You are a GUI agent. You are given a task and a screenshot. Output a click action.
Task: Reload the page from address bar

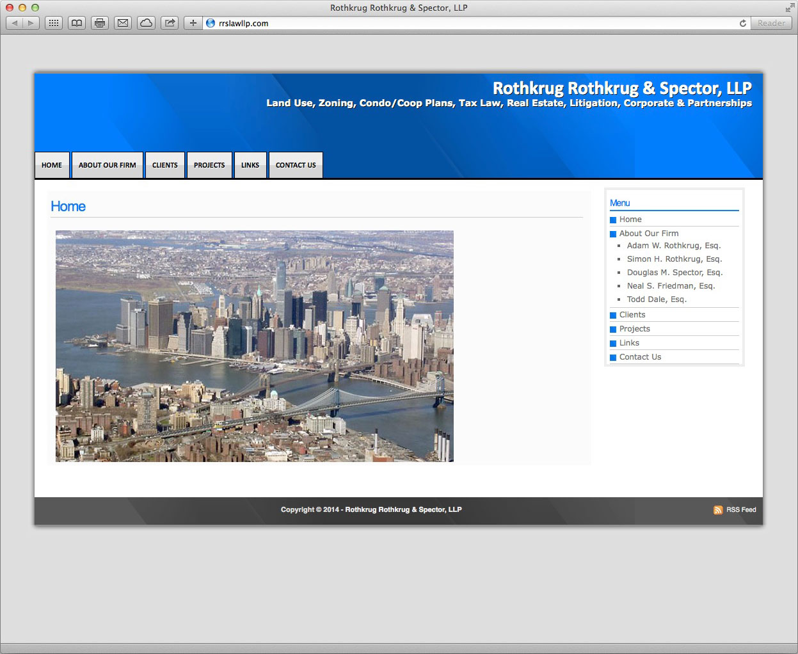point(742,23)
